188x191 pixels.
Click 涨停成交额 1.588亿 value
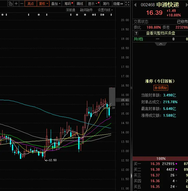(169, 115)
